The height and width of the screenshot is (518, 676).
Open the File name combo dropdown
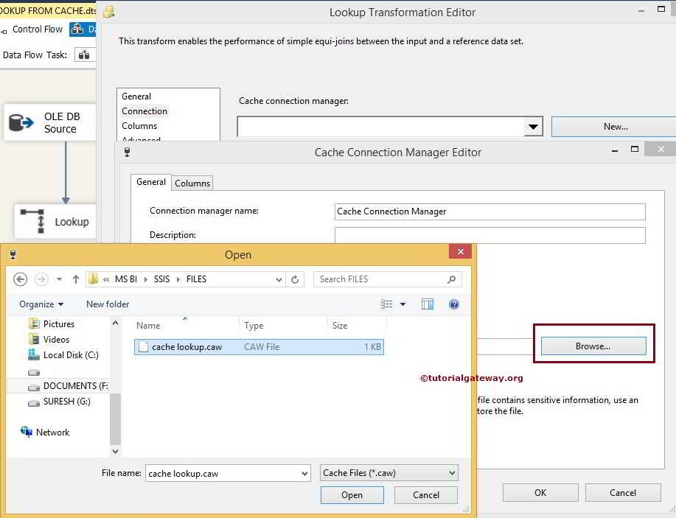click(304, 473)
